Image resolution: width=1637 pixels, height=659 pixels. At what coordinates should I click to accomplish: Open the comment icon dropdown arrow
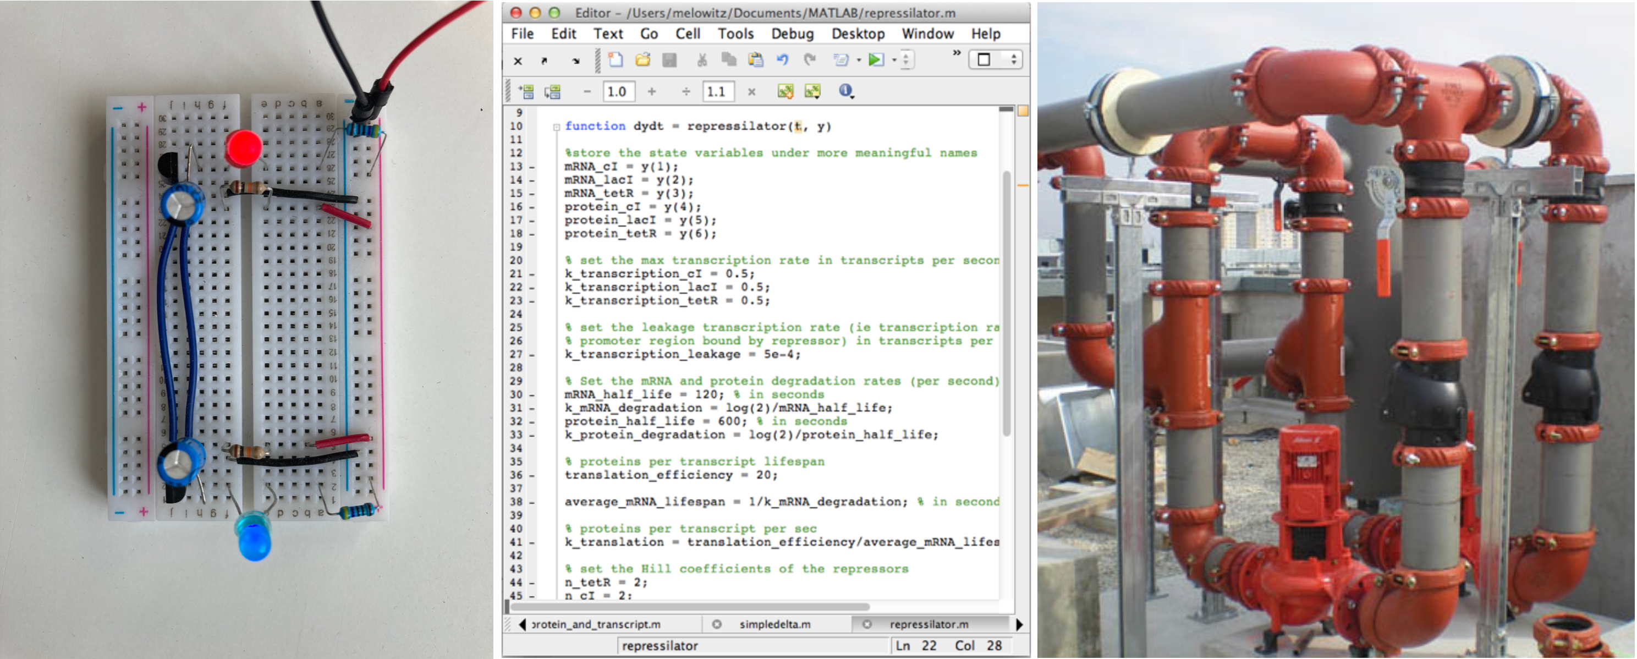pyautogui.click(x=860, y=61)
